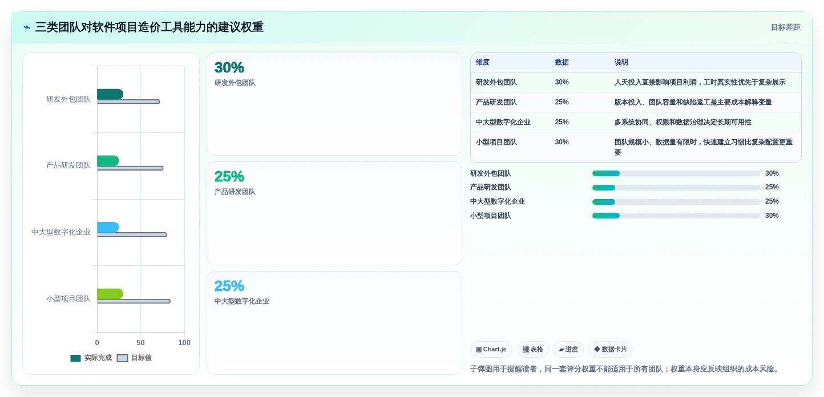Image resolution: width=824 pixels, height=397 pixels.
Task: Click the 小型项目团队 progress bar
Action: click(x=676, y=216)
